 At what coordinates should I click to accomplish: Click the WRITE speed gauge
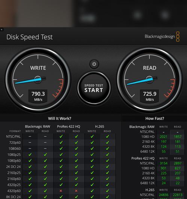pyautogui.click(x=38, y=80)
